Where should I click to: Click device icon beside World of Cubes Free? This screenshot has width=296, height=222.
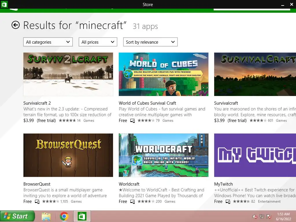132,121
